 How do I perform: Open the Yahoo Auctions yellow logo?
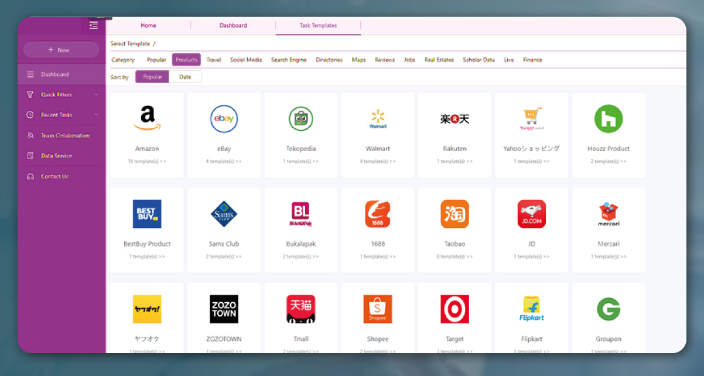[147, 309]
